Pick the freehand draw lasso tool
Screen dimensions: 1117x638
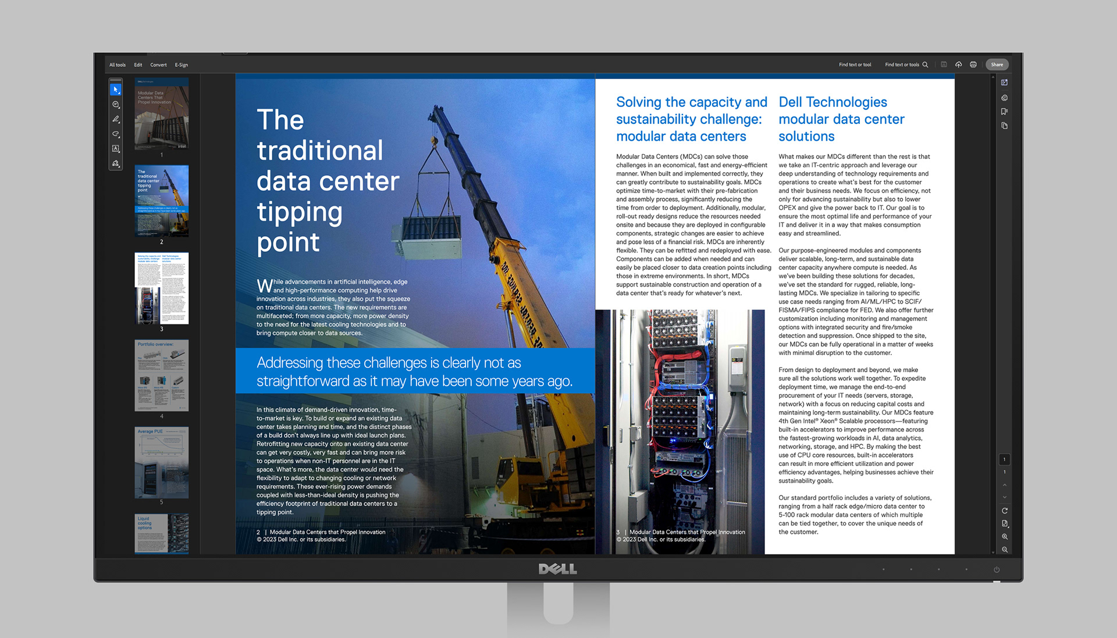tap(115, 134)
